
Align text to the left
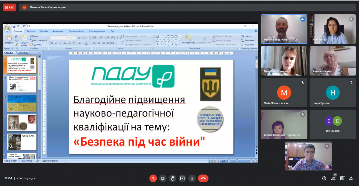click(94, 43)
